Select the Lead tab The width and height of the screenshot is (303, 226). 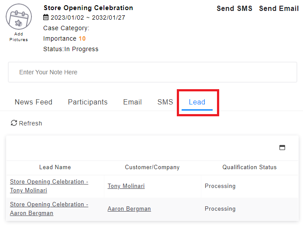197,102
